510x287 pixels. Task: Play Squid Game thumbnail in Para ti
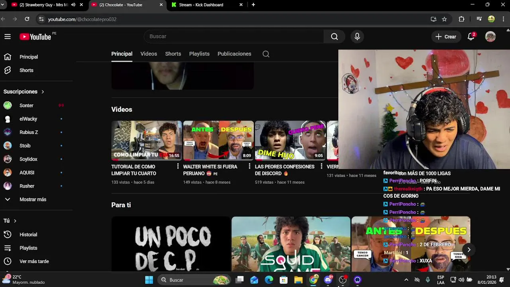(291, 244)
